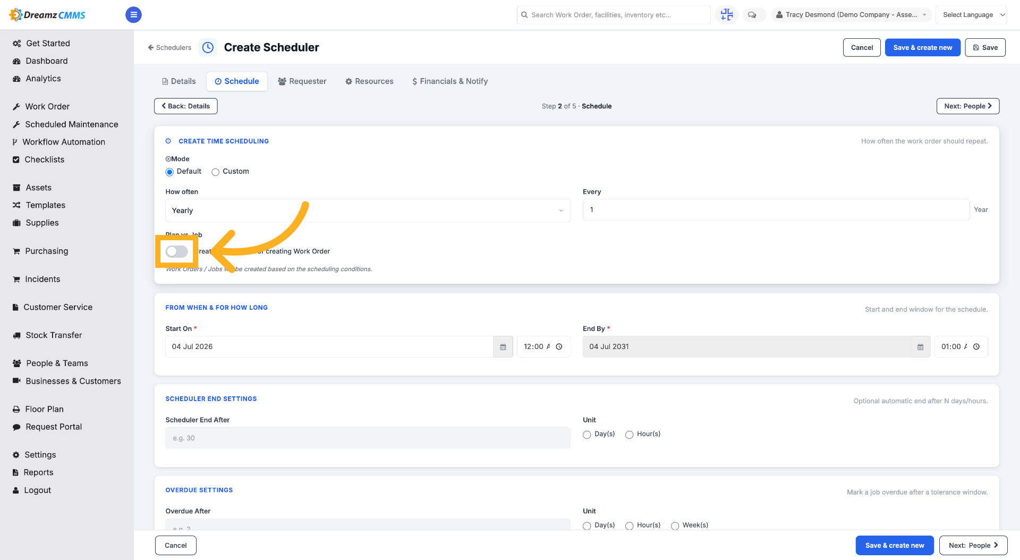Toggle the sidebar hamburger menu icon
Image resolution: width=1020 pixels, height=560 pixels.
tap(133, 15)
